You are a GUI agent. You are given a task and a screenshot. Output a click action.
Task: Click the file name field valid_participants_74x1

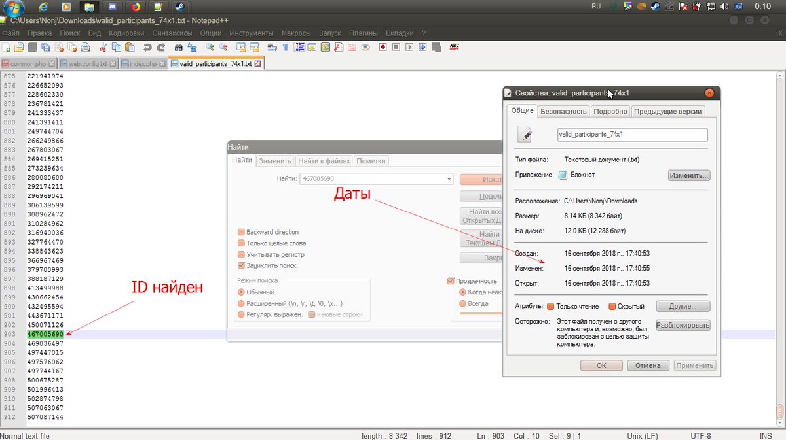(632, 135)
